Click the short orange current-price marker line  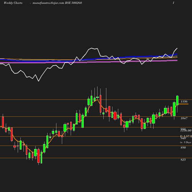[x=184, y=104]
